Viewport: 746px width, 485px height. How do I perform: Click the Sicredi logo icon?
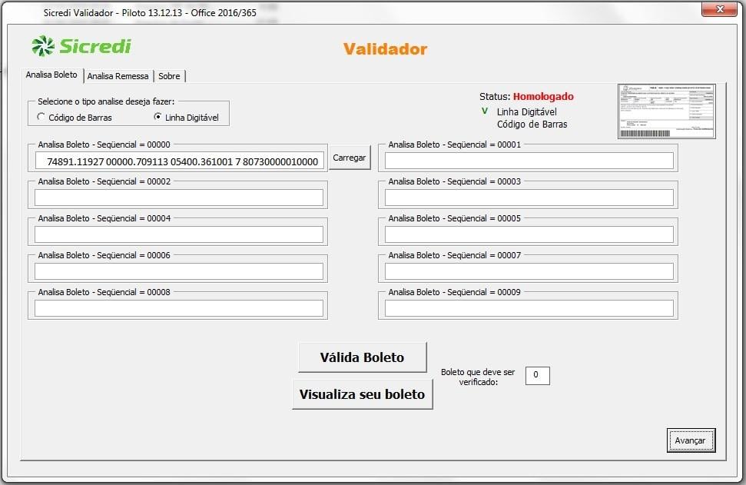click(x=43, y=46)
